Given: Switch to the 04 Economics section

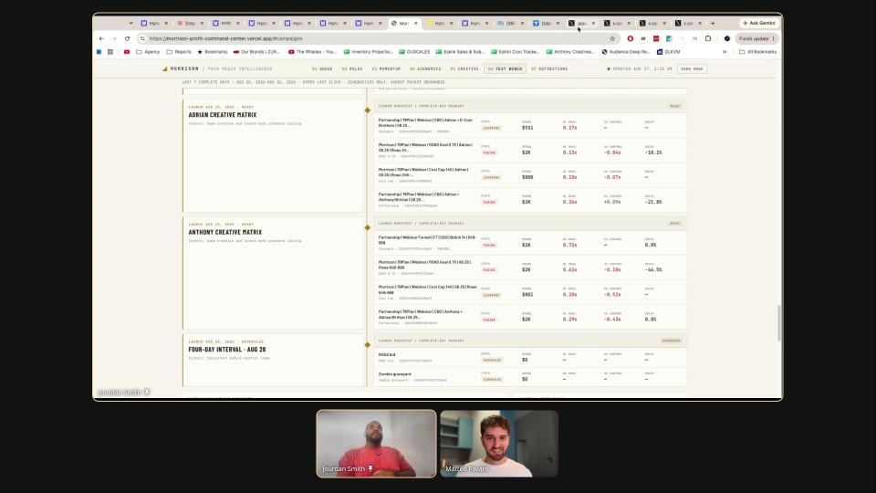Looking at the screenshot, I should 426,68.
